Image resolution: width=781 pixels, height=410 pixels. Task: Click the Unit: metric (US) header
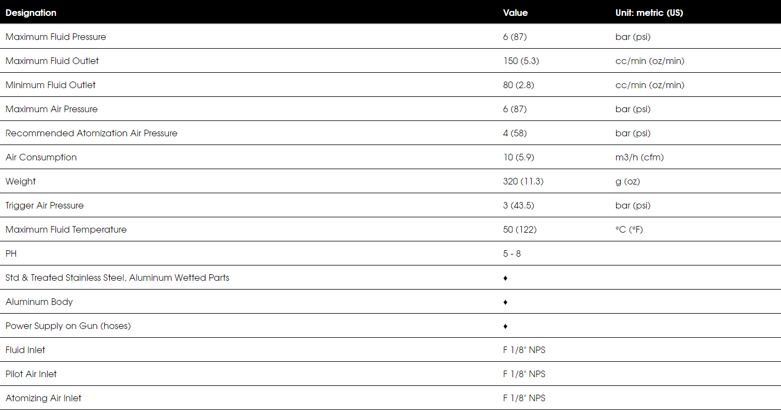coord(649,13)
